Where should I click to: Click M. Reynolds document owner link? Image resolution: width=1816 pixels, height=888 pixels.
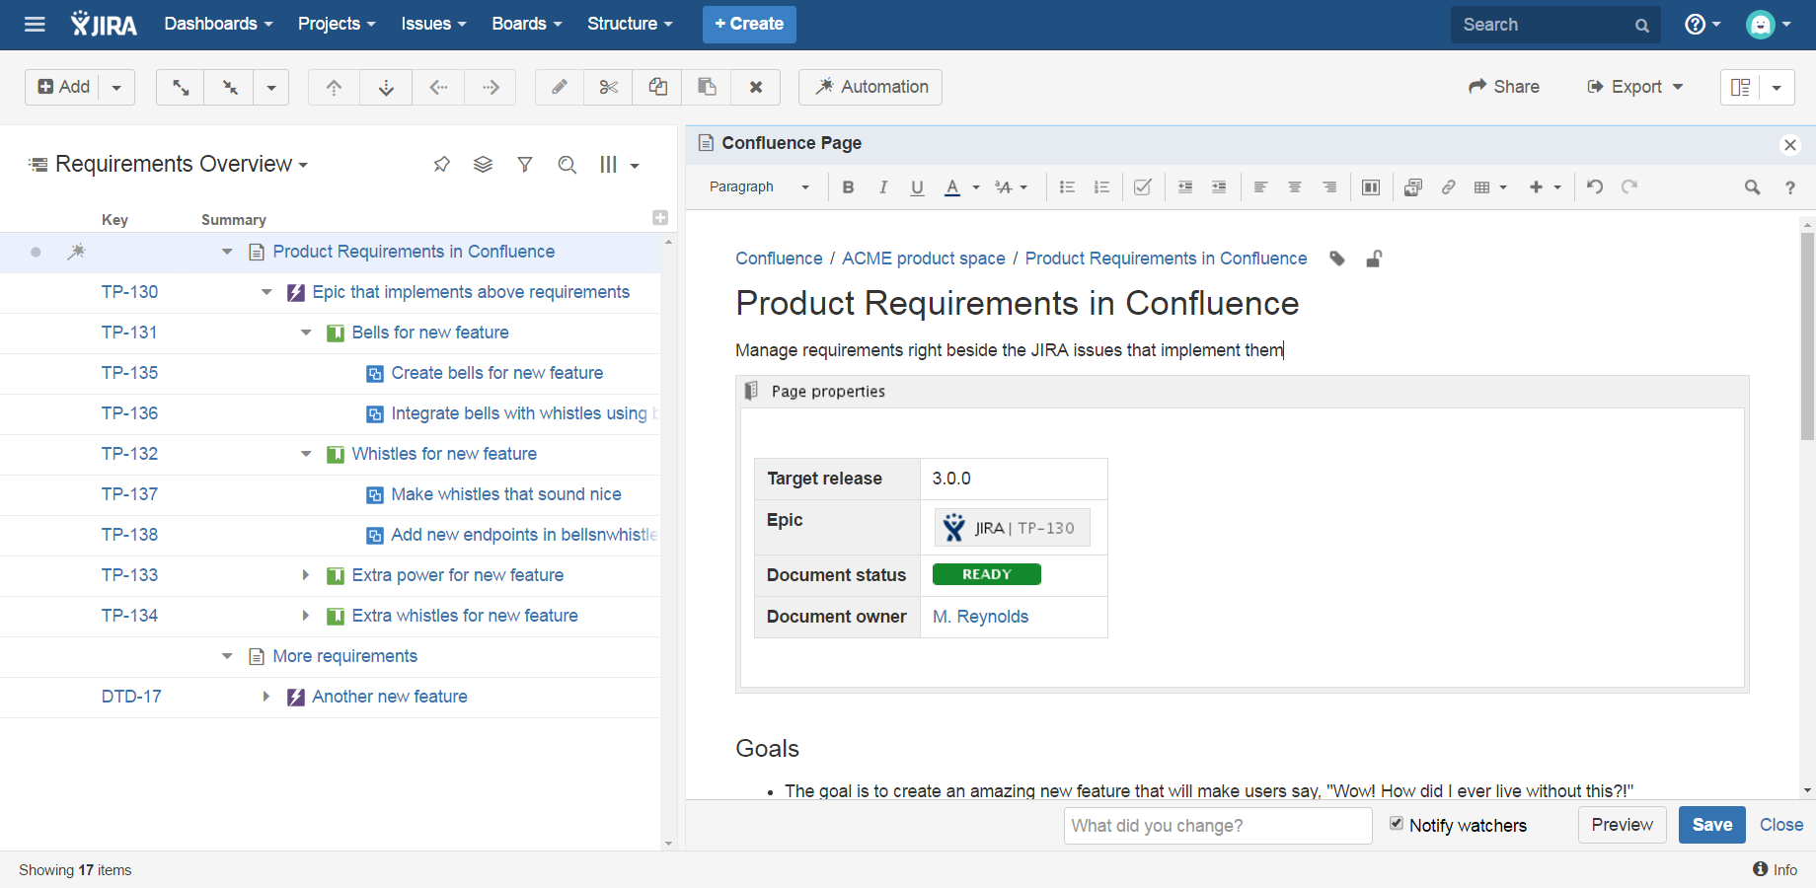[980, 617]
